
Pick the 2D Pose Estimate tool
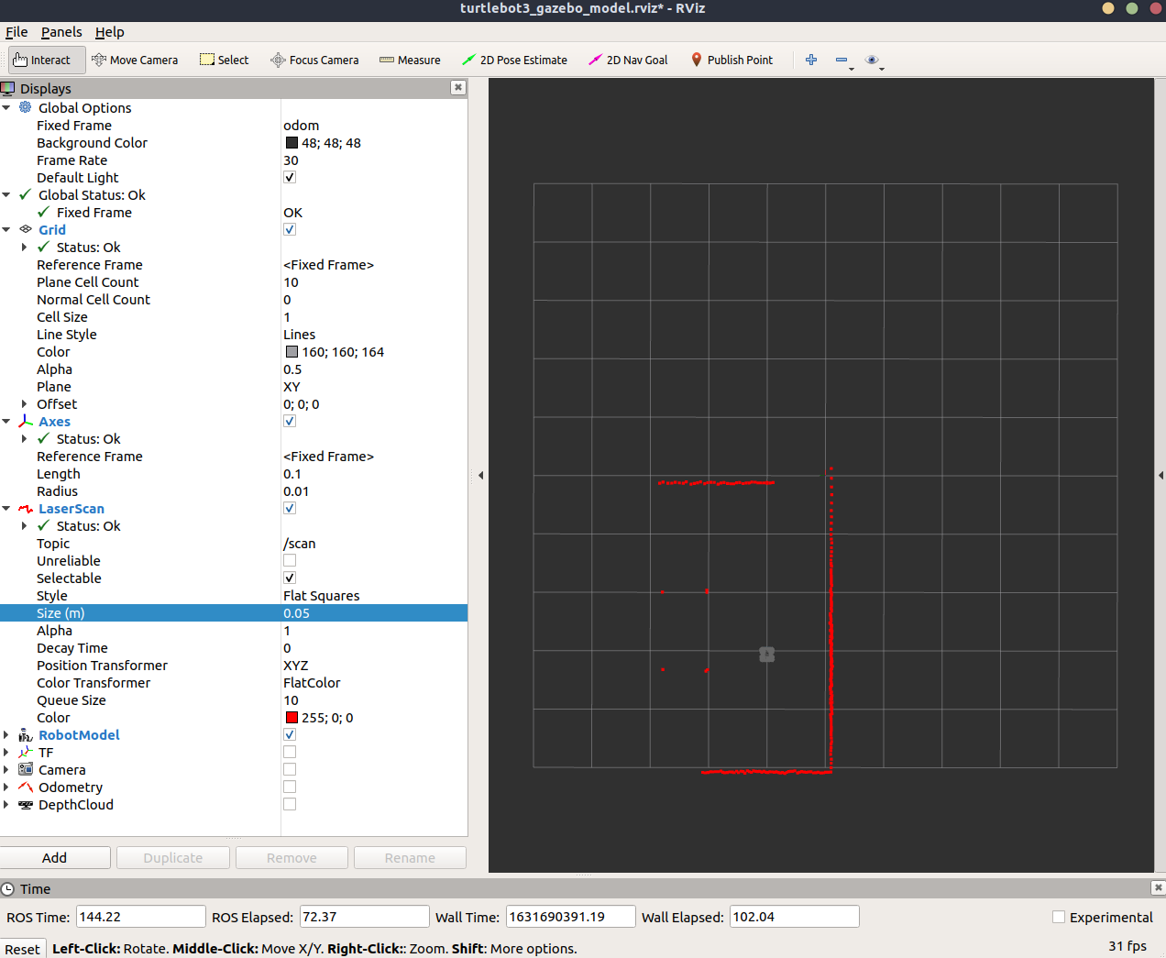(514, 61)
